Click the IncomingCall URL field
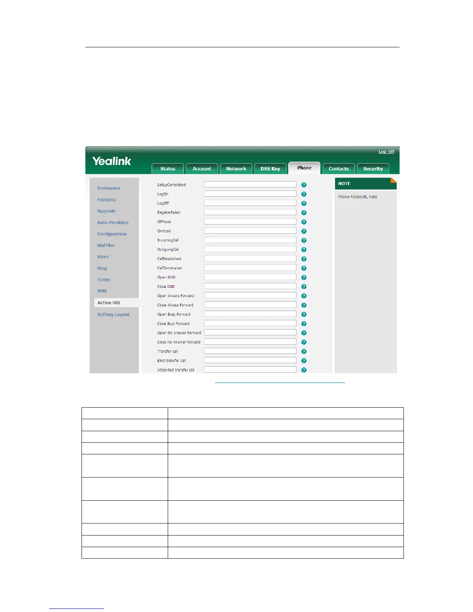The image size is (473, 612). (x=250, y=240)
